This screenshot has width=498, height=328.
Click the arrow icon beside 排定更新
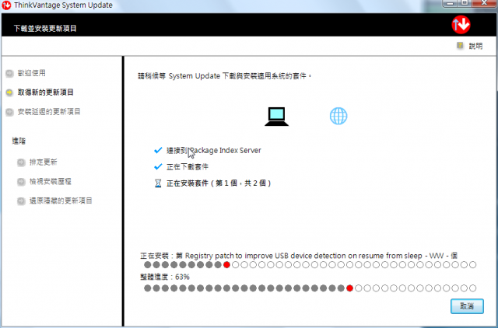21,162
